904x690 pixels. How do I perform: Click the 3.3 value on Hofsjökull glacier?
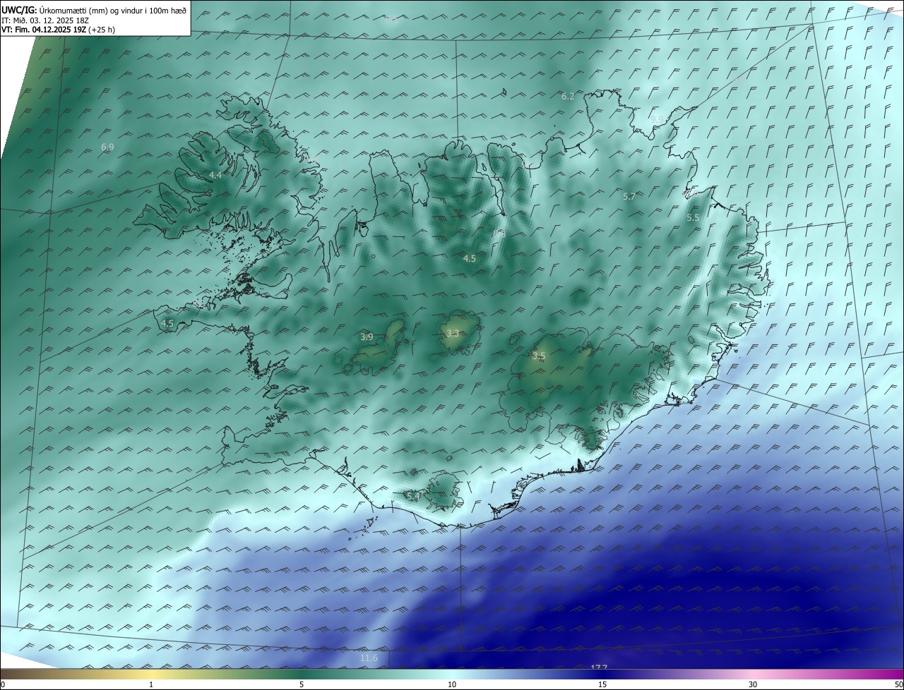pyautogui.click(x=453, y=334)
